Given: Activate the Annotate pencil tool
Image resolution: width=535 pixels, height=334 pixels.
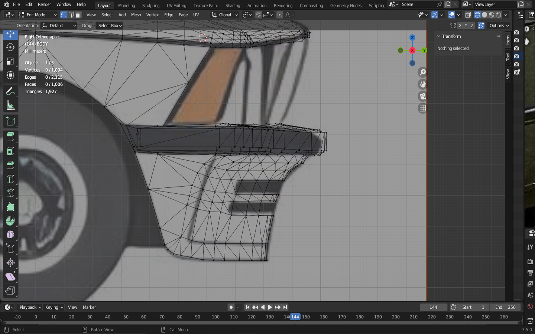Looking at the screenshot, I should [10, 91].
